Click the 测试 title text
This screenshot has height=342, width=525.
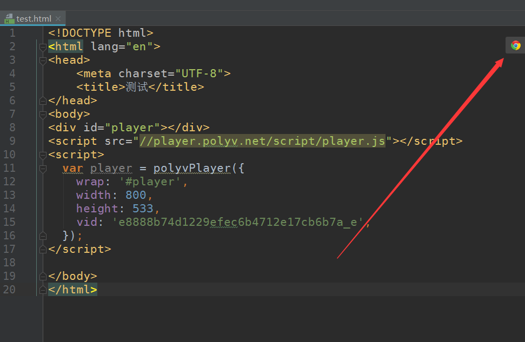(x=137, y=87)
